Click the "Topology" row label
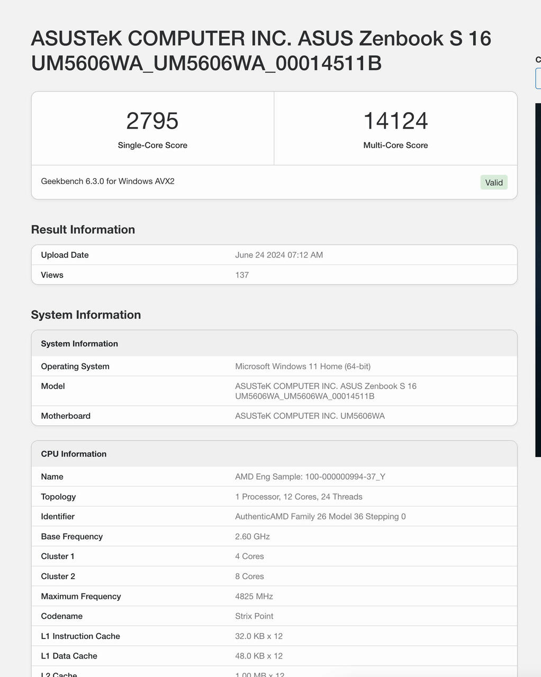 58,497
